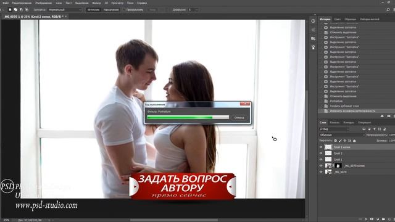Click mask thumbnail of '_MG_6070 копия'
Viewport: 395px width, 222px height.
[338, 166]
